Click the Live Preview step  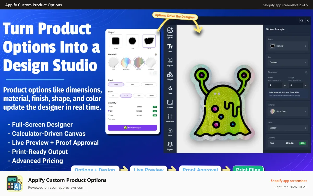pyautogui.click(x=149, y=169)
